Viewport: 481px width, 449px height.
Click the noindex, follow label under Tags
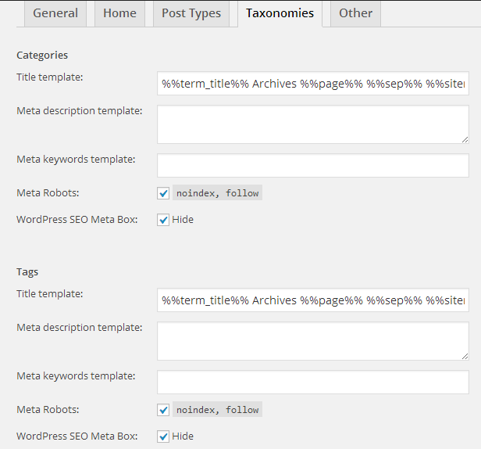[x=218, y=409]
